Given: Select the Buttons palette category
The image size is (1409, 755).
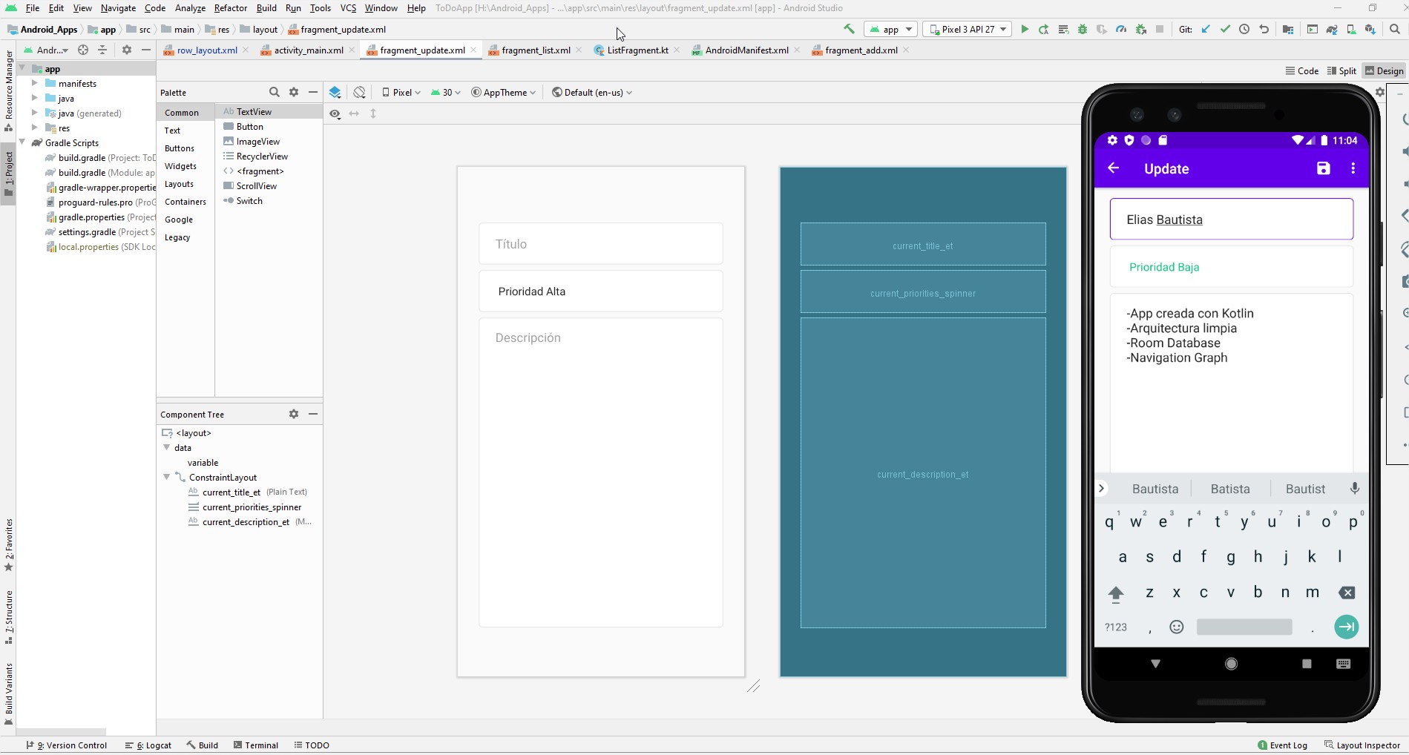Looking at the screenshot, I should [180, 148].
